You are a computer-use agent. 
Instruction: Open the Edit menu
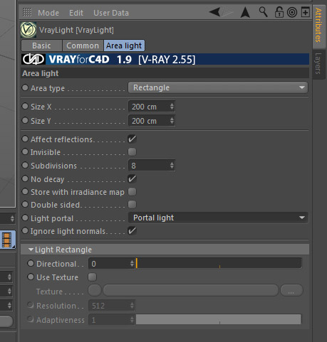[x=76, y=13]
